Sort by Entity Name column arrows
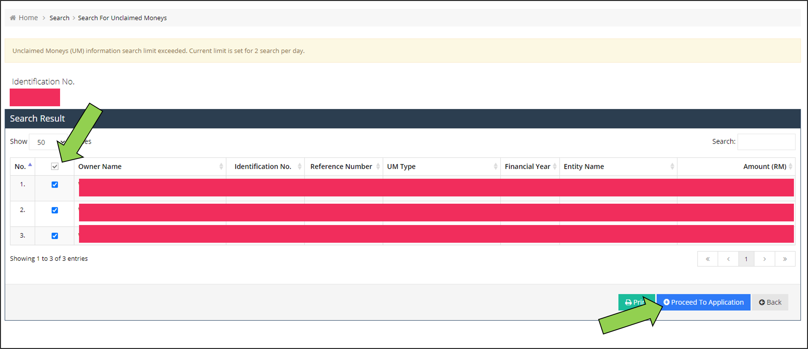This screenshot has height=349, width=808. 672,167
